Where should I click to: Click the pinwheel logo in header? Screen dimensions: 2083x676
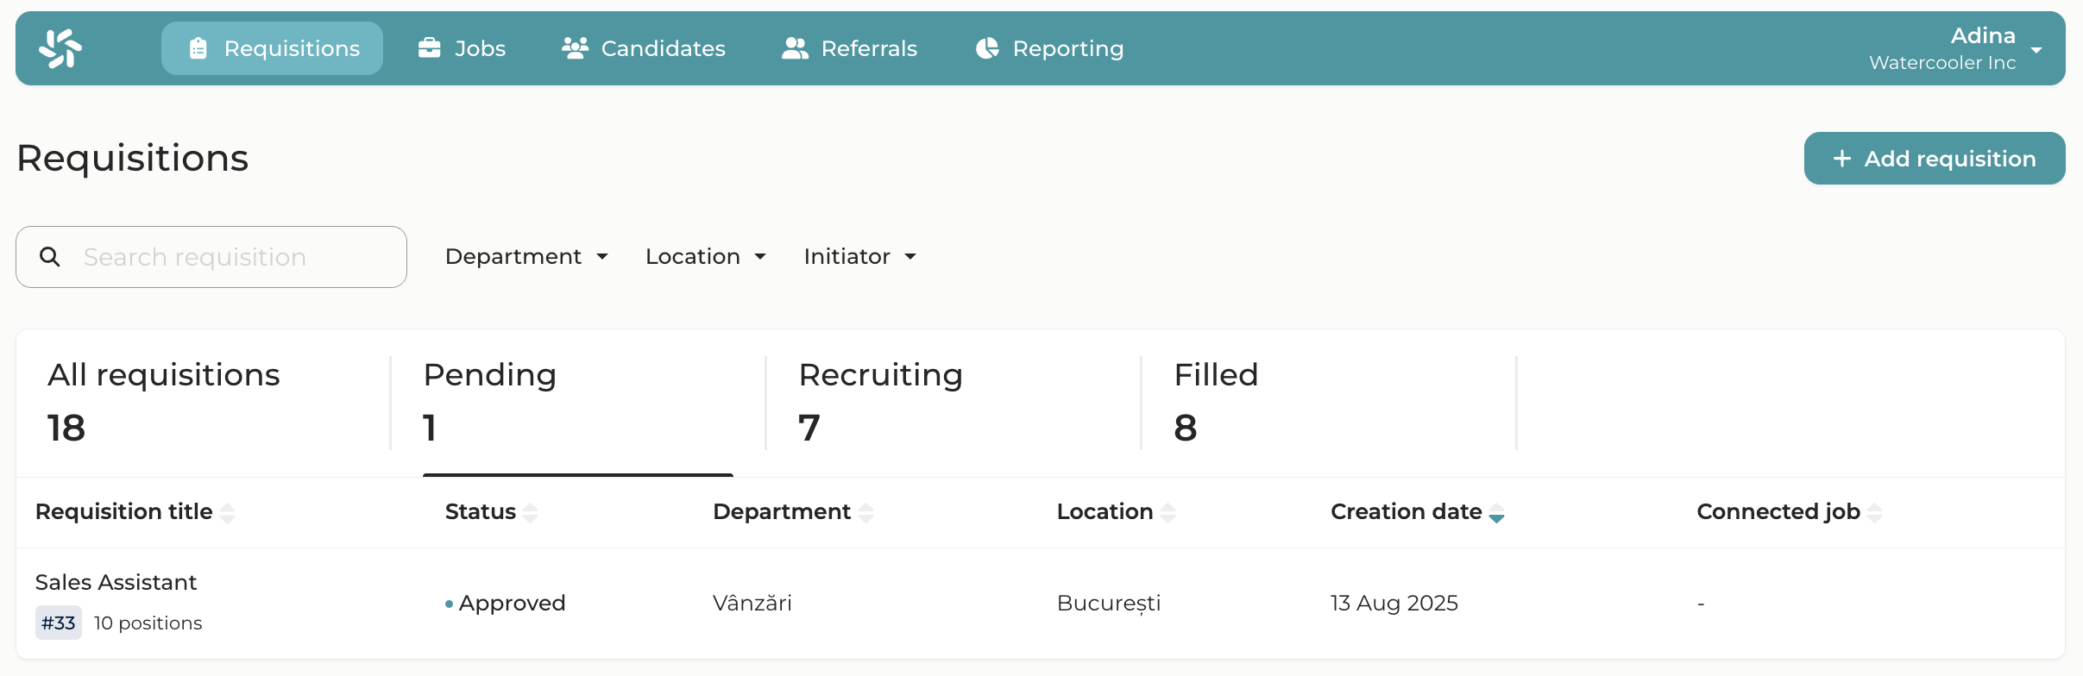[60, 48]
